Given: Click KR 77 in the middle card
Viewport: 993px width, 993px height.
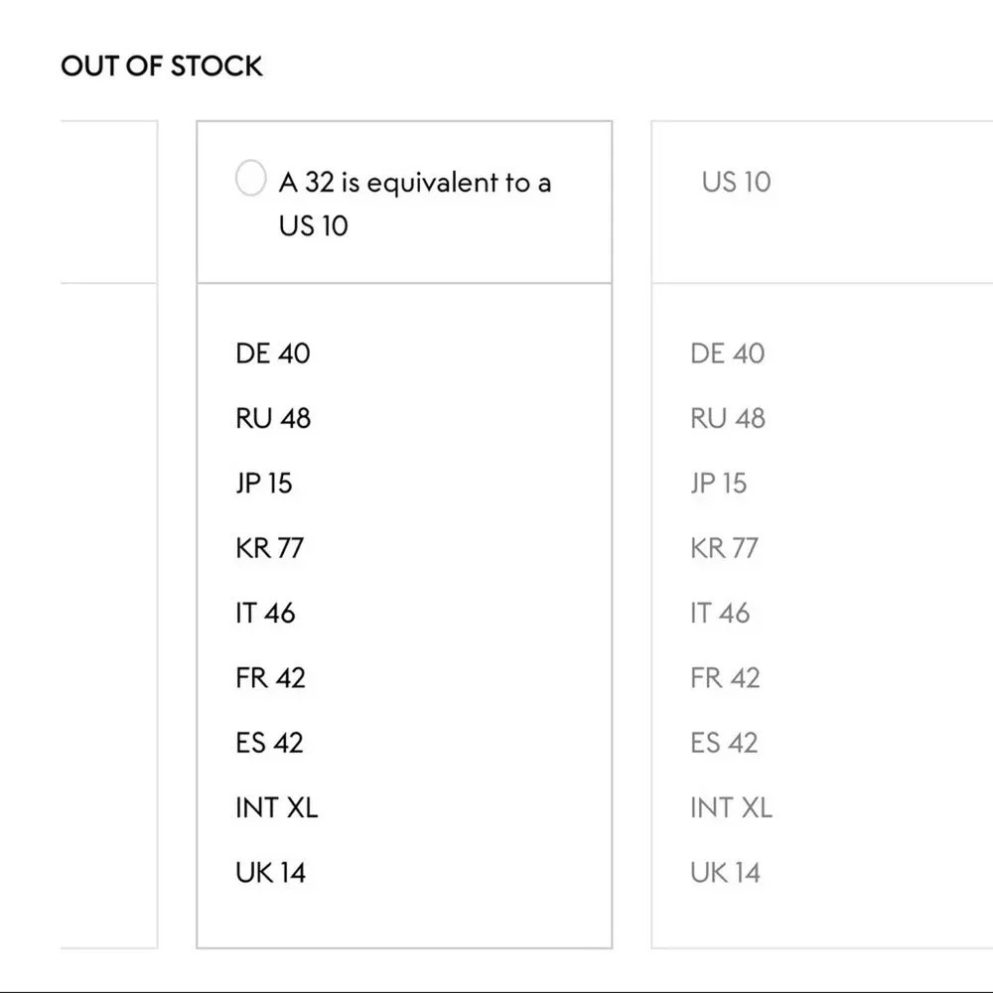Looking at the screenshot, I should [x=269, y=548].
